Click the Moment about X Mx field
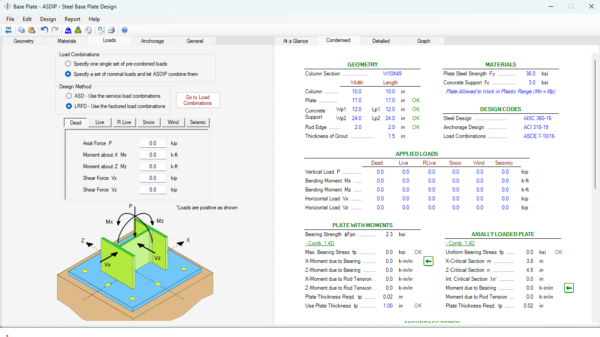The width and height of the screenshot is (600, 337). [x=153, y=155]
